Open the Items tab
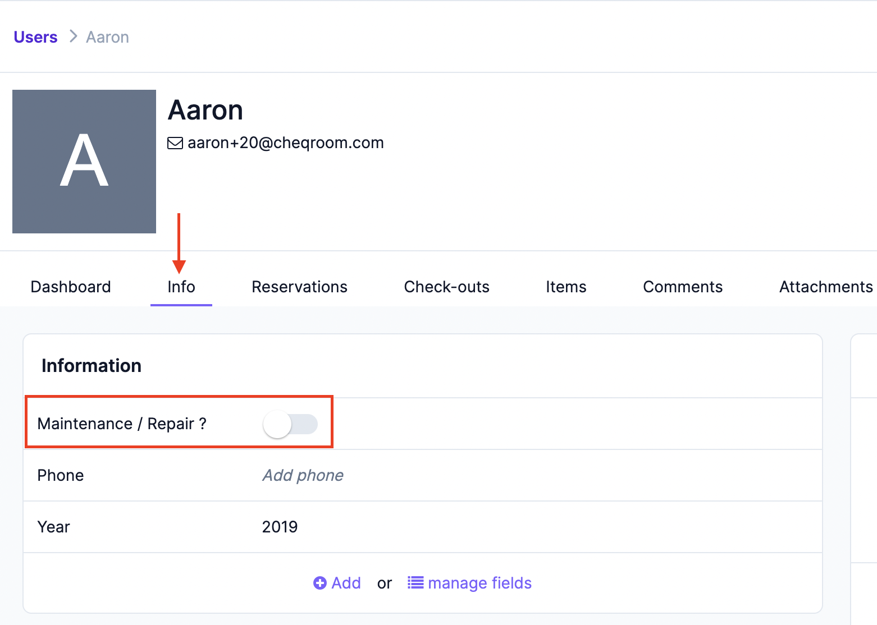Image resolution: width=877 pixels, height=625 pixels. pos(566,287)
